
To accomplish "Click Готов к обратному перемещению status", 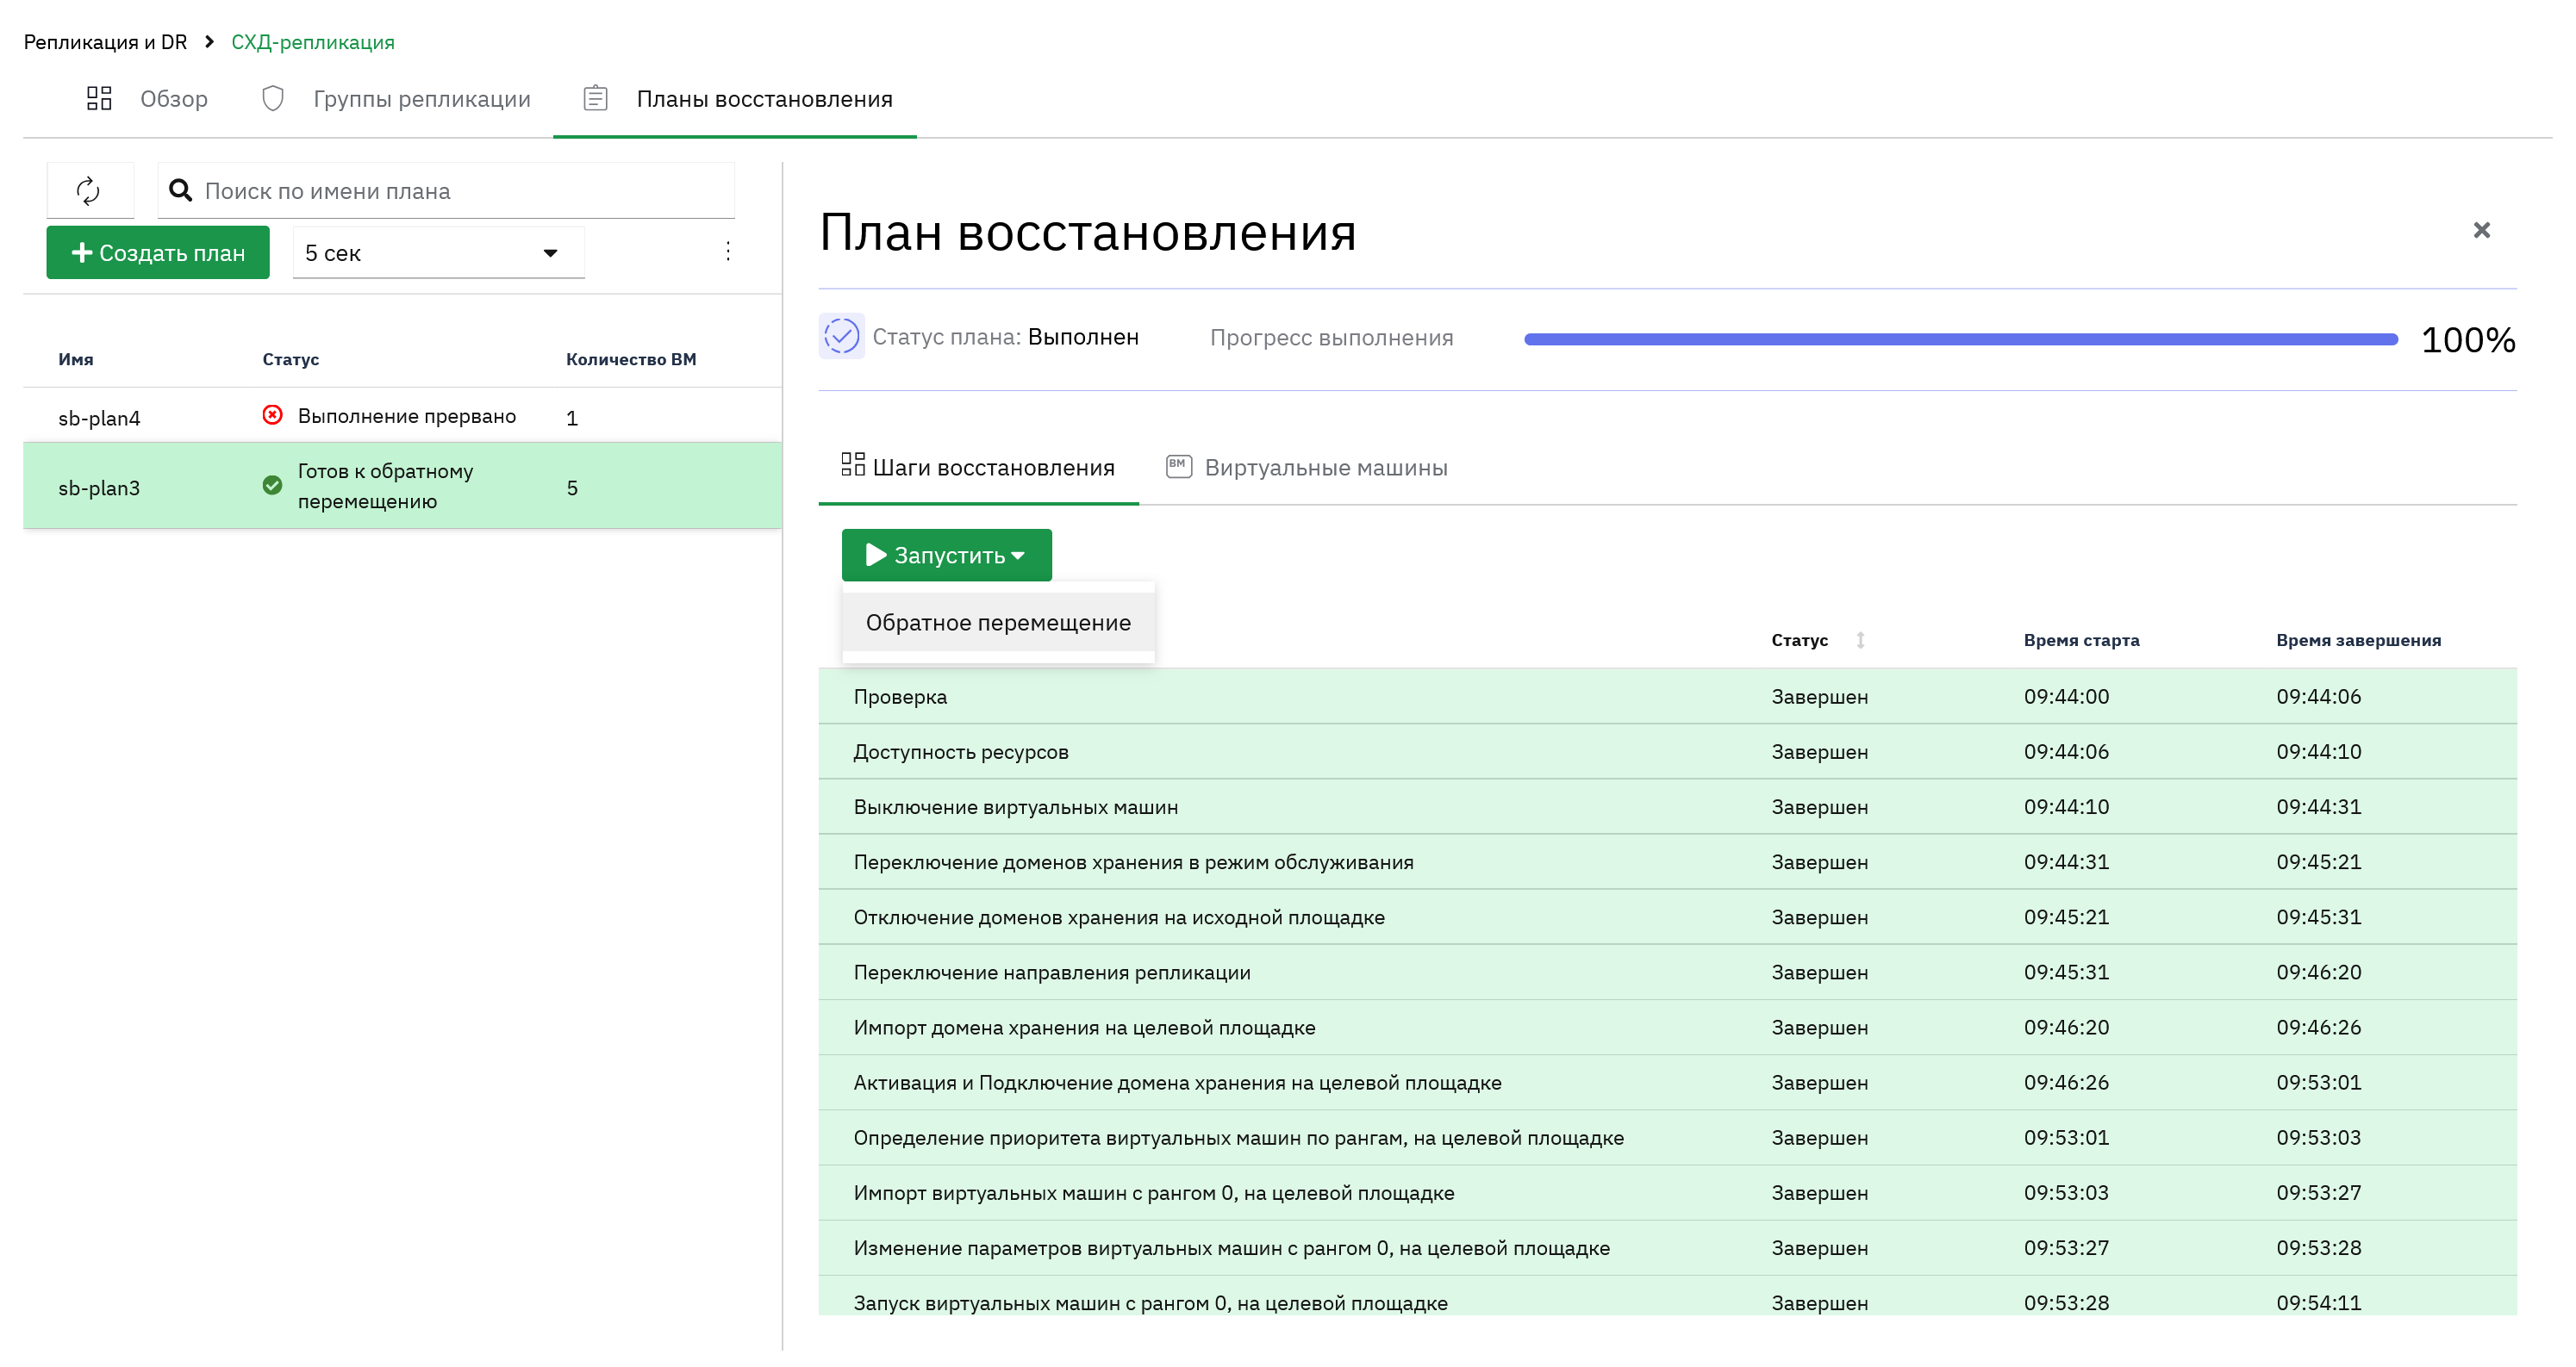I will [x=386, y=487].
